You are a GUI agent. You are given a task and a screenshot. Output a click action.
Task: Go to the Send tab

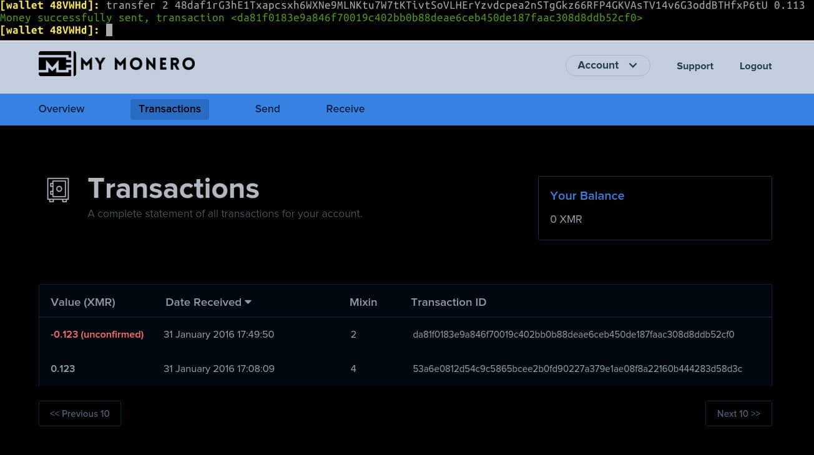point(267,109)
